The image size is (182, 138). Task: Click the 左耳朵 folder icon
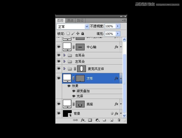coord(70,61)
